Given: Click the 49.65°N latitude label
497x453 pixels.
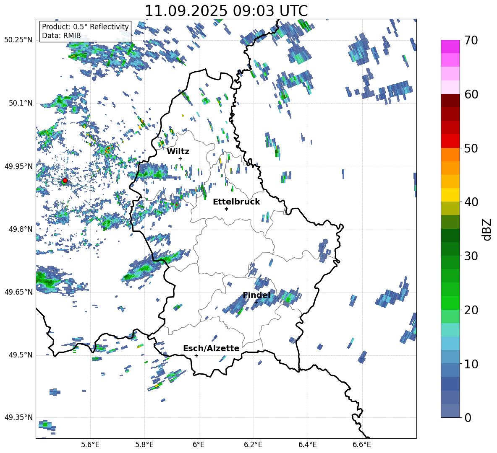Looking at the screenshot, I should (x=18, y=292).
